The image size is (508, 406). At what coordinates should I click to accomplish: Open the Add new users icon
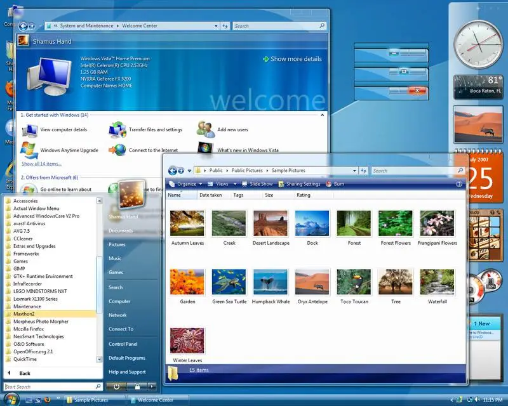click(205, 129)
